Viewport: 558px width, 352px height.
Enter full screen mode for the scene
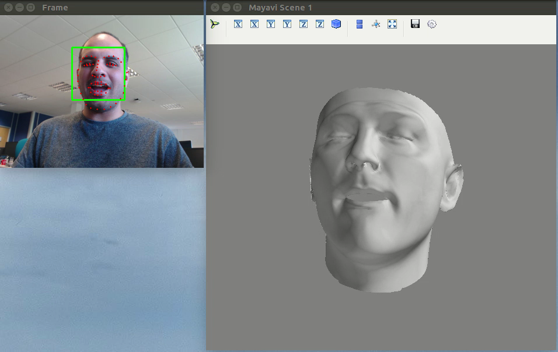pos(392,24)
